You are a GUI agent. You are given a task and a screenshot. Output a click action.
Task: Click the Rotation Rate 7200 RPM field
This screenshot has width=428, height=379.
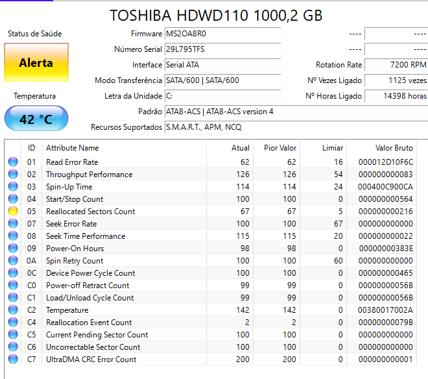click(396, 65)
